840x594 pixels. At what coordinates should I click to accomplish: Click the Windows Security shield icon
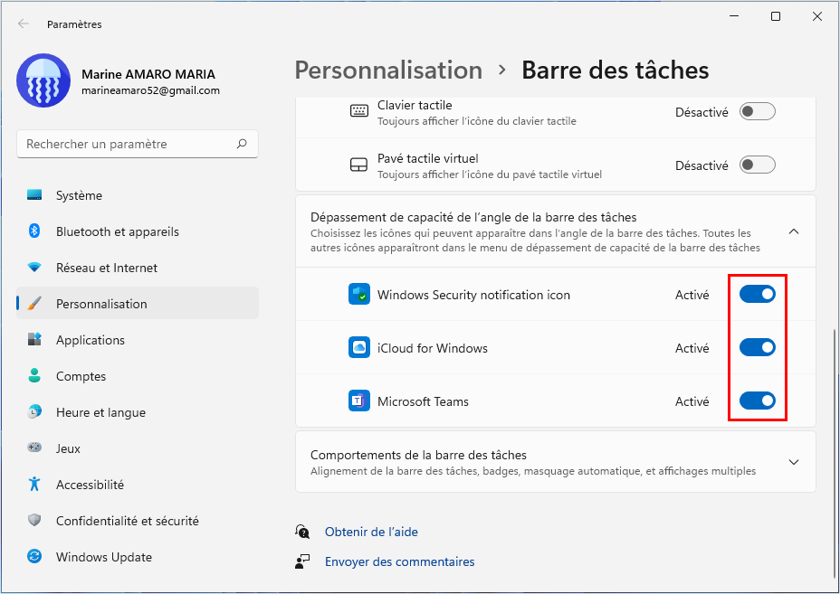pyautogui.click(x=359, y=295)
